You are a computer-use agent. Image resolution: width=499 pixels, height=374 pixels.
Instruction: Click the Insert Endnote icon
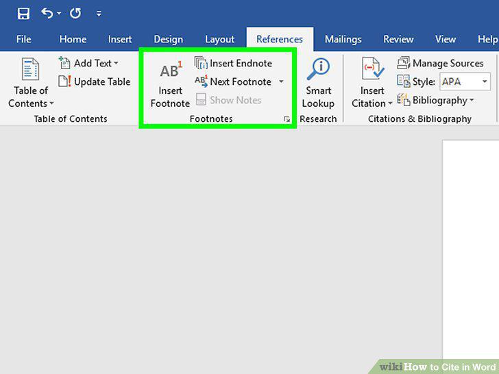point(201,63)
